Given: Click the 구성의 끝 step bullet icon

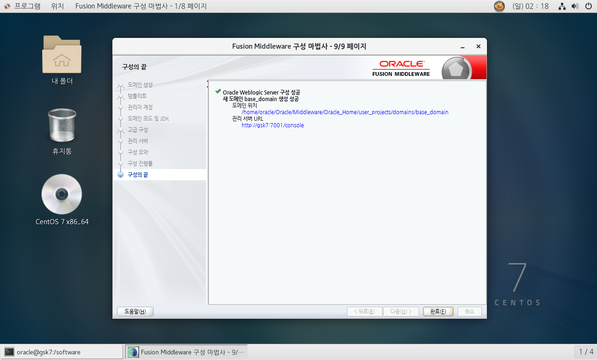Looking at the screenshot, I should coord(121,175).
